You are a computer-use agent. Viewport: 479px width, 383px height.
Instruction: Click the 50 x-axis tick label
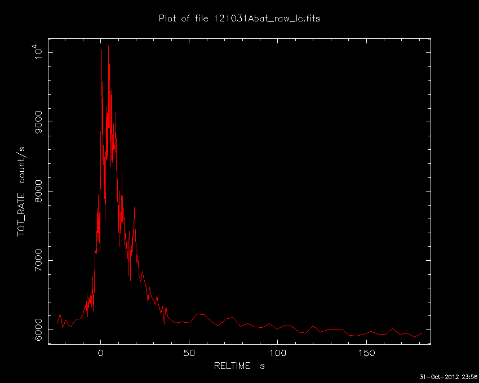click(189, 353)
